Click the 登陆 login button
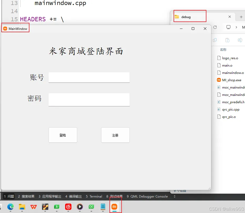 point(63,135)
